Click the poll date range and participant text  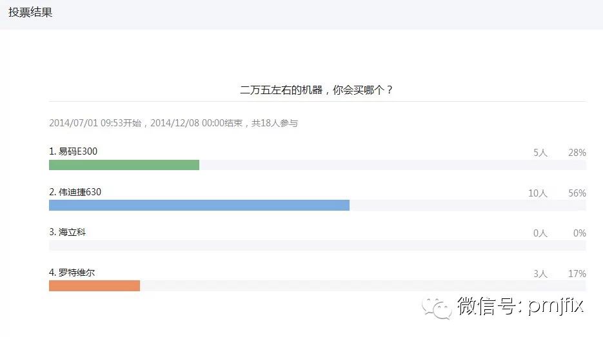(173, 123)
